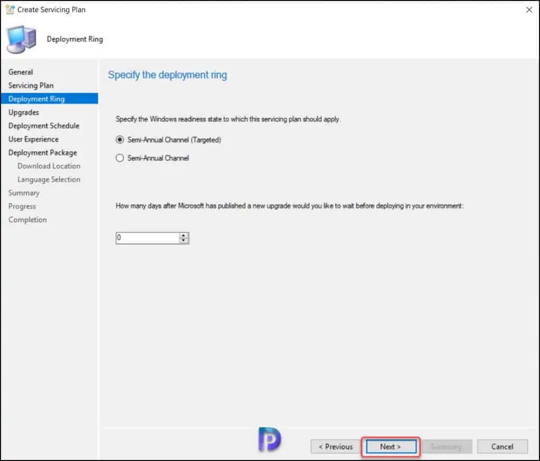
Task: Click the Progress step in sidebar
Action: coord(22,206)
